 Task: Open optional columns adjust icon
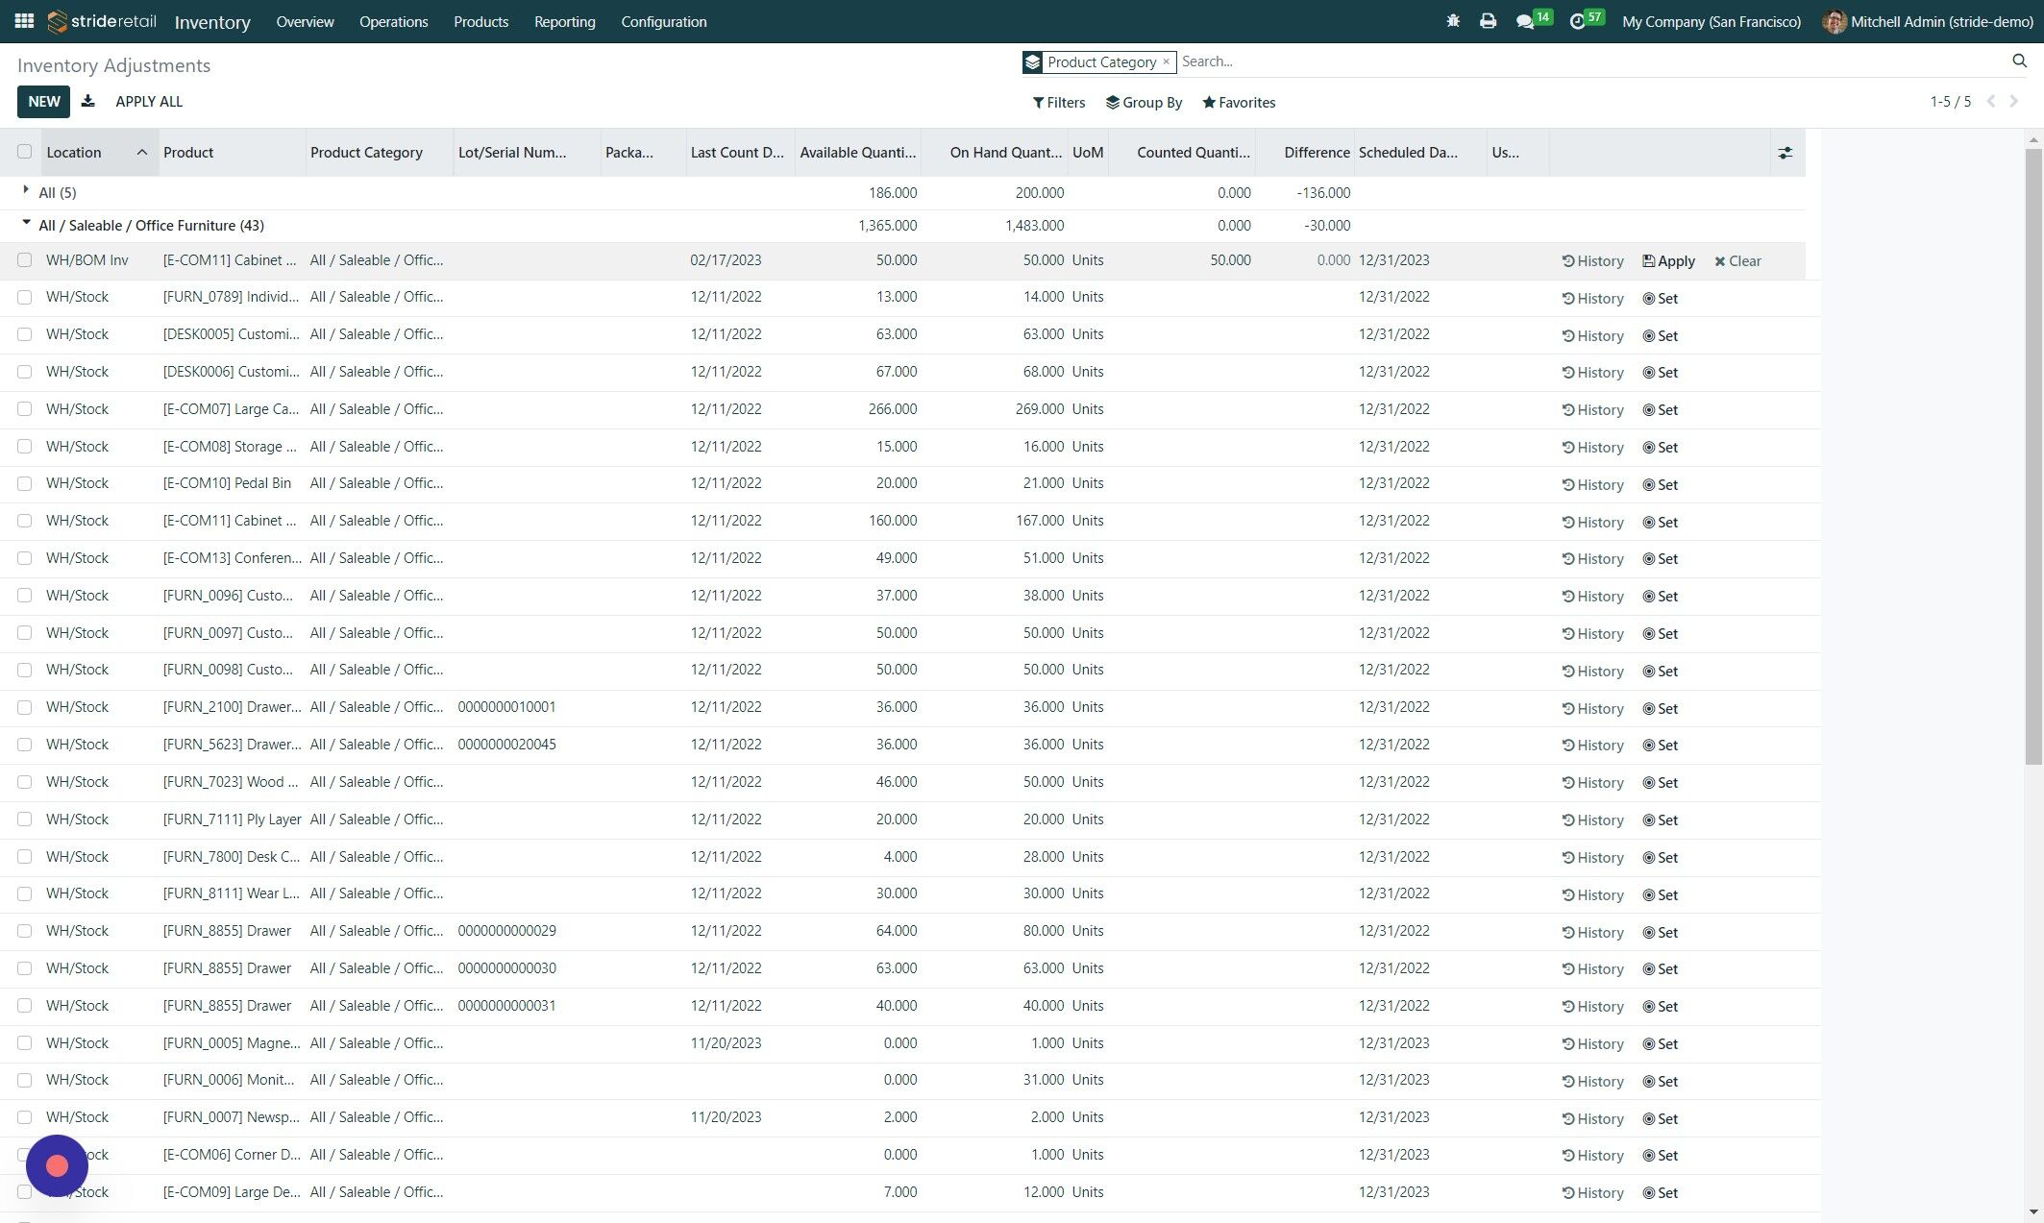click(1785, 153)
